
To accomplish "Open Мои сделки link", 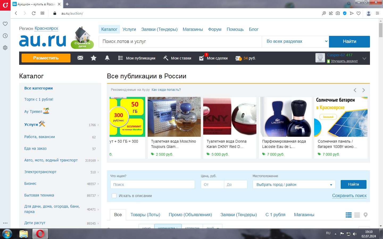I will (213, 58).
